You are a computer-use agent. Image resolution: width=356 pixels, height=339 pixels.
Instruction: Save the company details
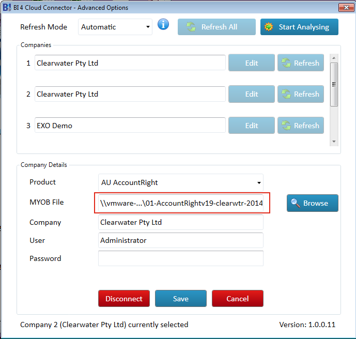pyautogui.click(x=181, y=298)
